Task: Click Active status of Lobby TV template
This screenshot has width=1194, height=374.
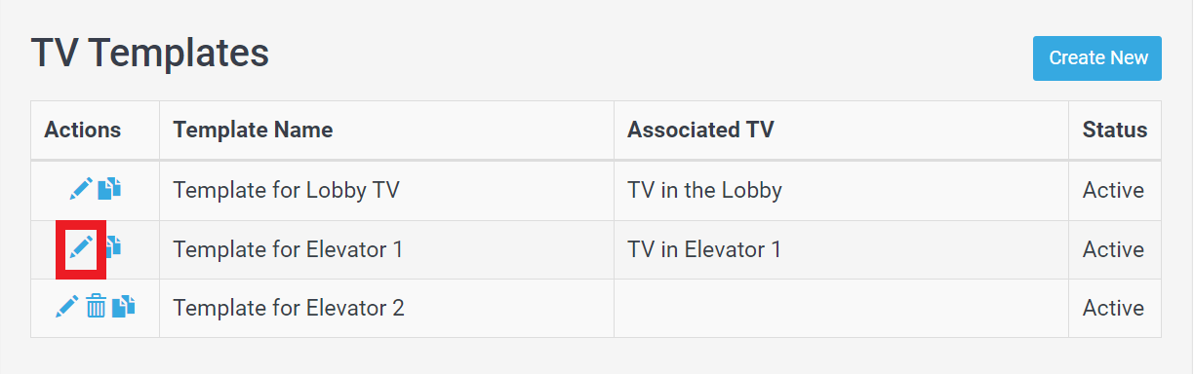Action: coord(1113,190)
